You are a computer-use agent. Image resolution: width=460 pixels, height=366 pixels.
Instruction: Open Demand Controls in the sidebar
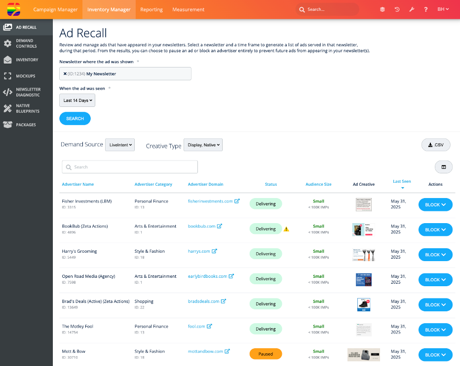(26, 43)
